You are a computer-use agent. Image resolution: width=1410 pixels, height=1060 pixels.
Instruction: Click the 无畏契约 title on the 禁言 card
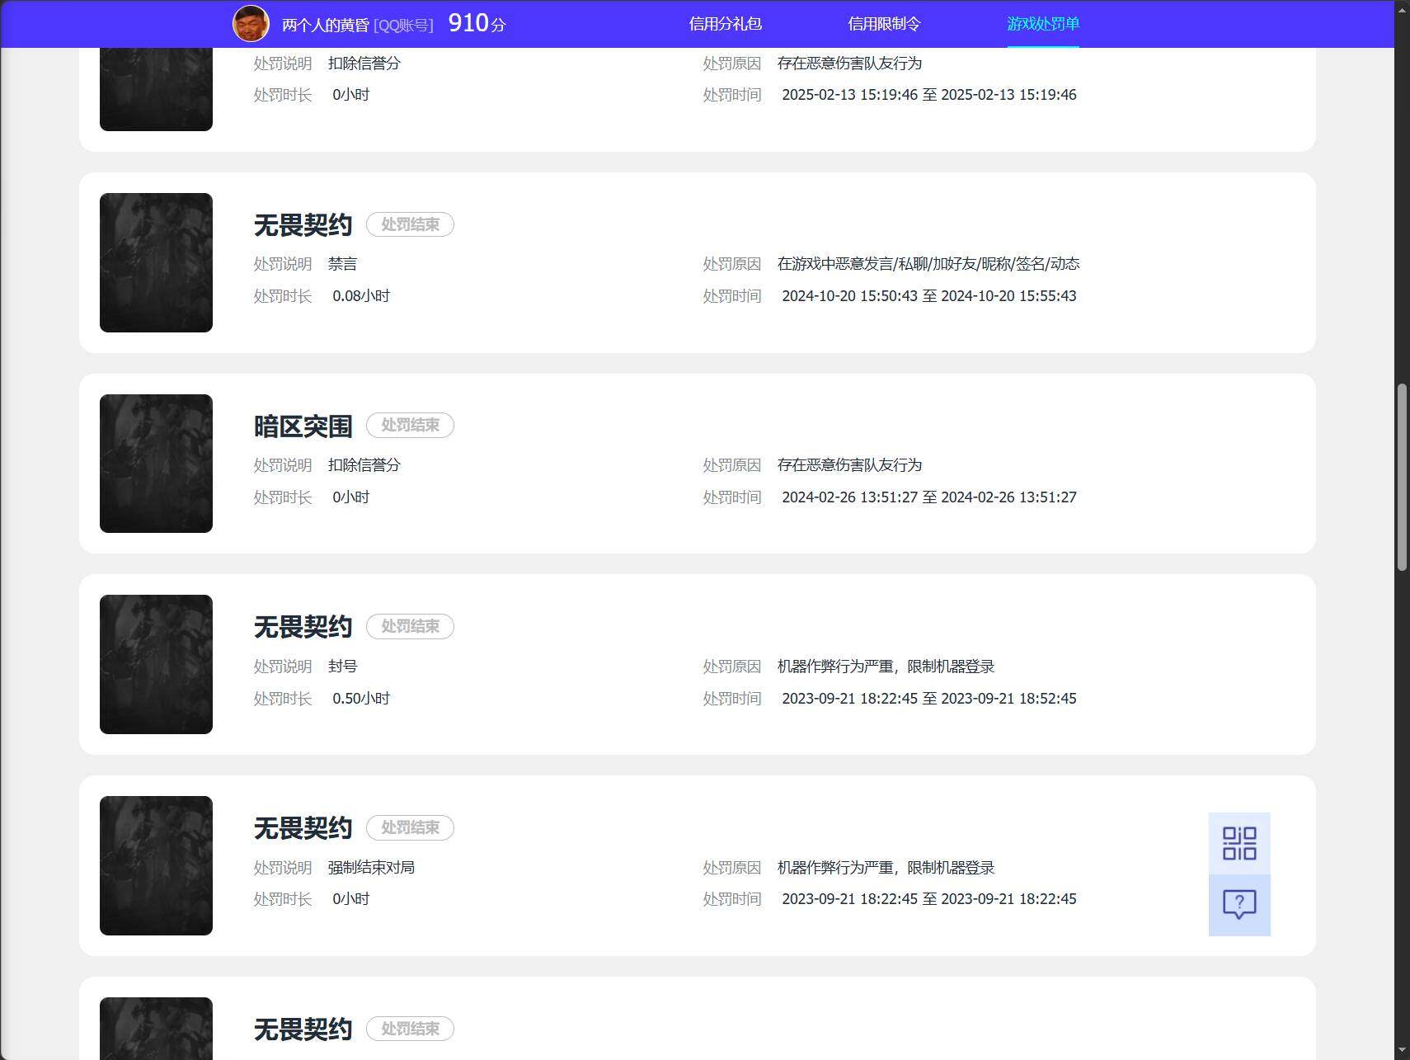[303, 224]
